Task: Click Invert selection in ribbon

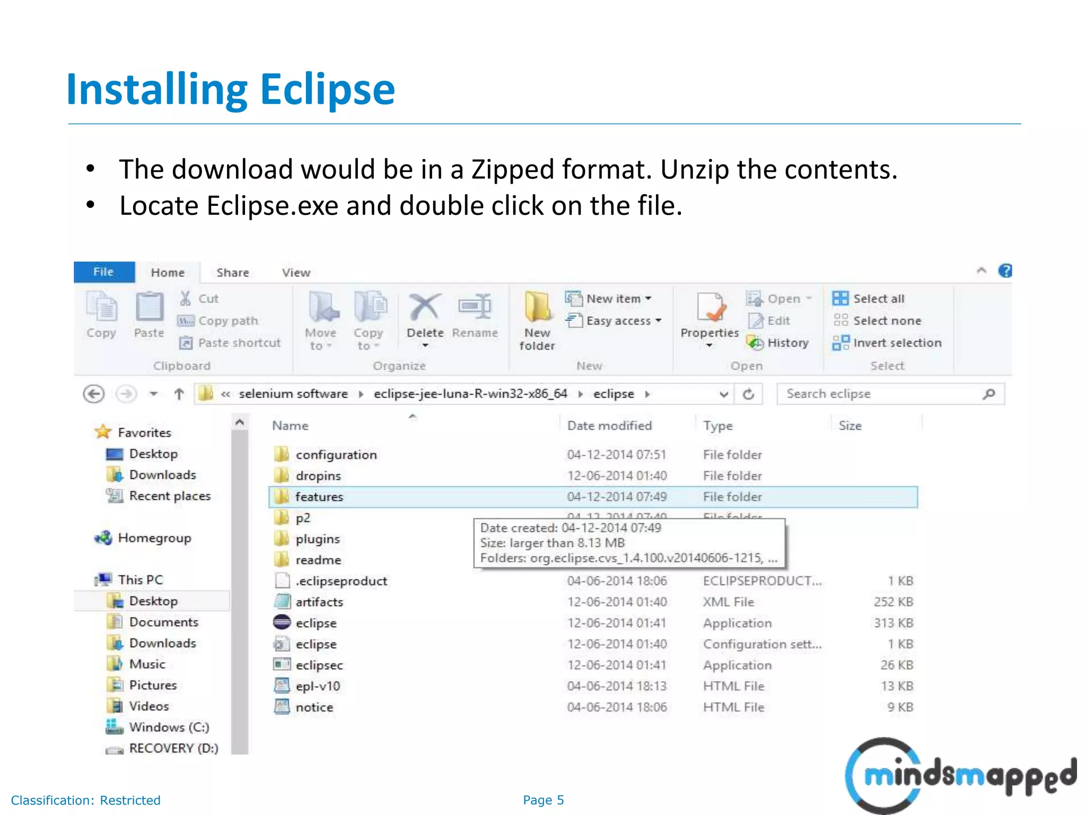Action: click(887, 343)
